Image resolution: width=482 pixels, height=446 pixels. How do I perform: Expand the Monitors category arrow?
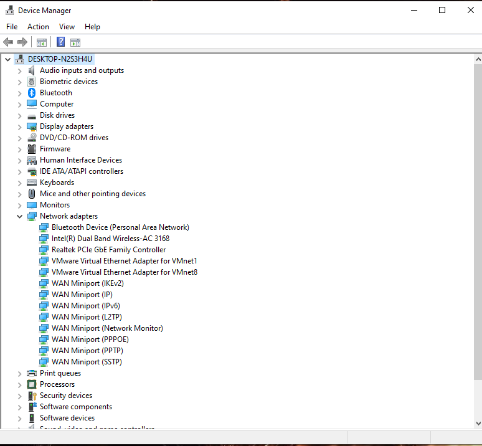[20, 206]
